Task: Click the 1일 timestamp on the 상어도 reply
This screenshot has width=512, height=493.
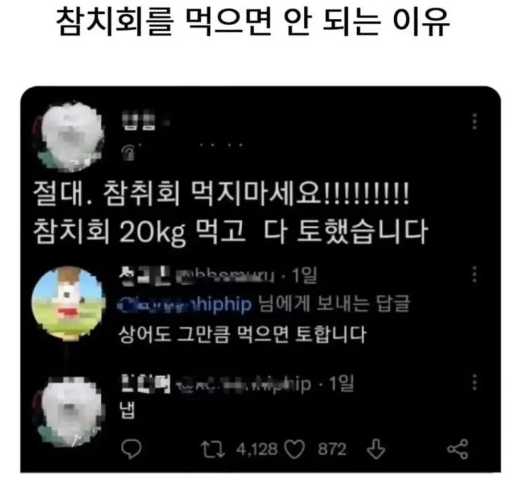Action: point(304,276)
